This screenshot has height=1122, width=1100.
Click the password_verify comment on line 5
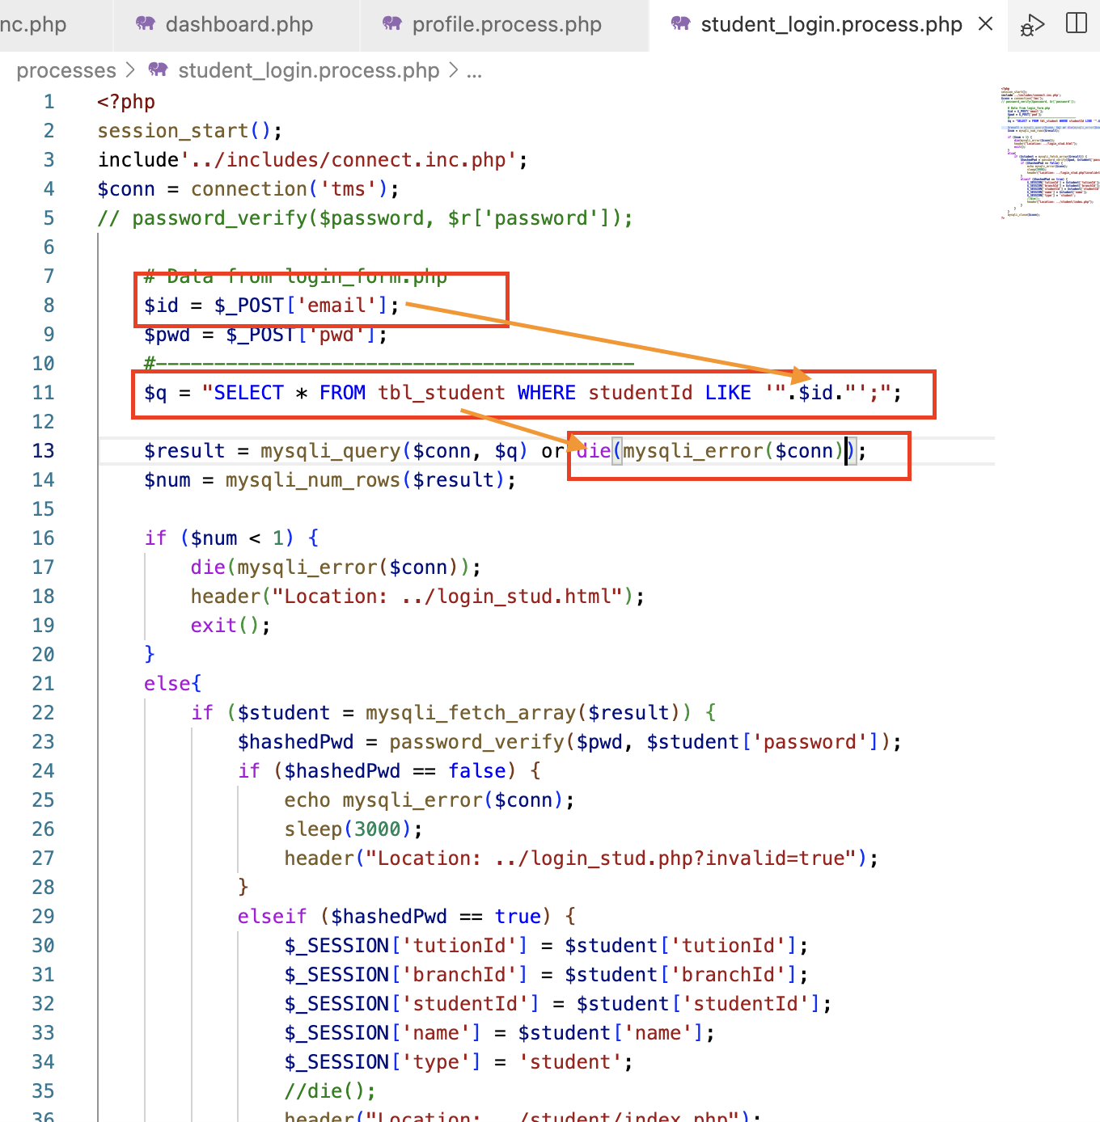pyautogui.click(x=365, y=218)
